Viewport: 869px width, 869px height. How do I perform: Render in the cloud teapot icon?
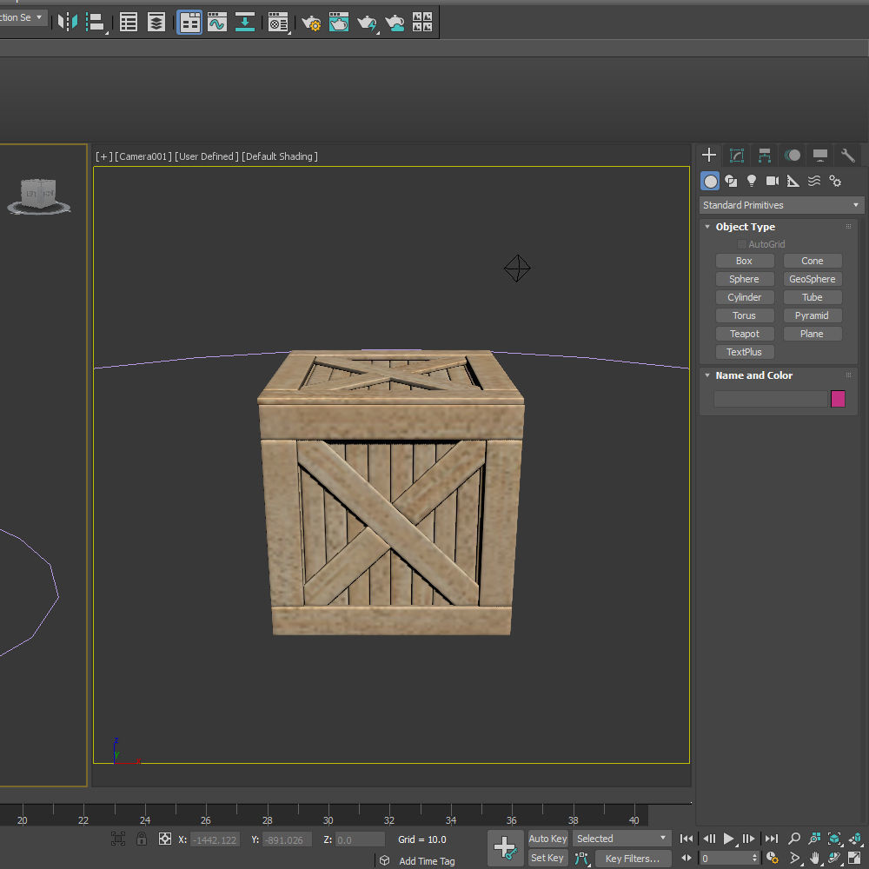click(x=395, y=23)
